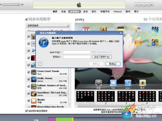Image resolution: width=162 pixels, height=121 pixels.
Task: Select the Maps icon on iPad preview
Action: coord(138,30)
